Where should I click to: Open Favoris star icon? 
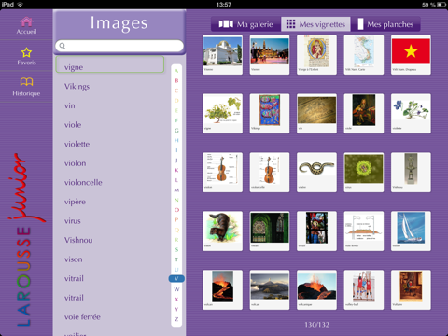coord(26,52)
